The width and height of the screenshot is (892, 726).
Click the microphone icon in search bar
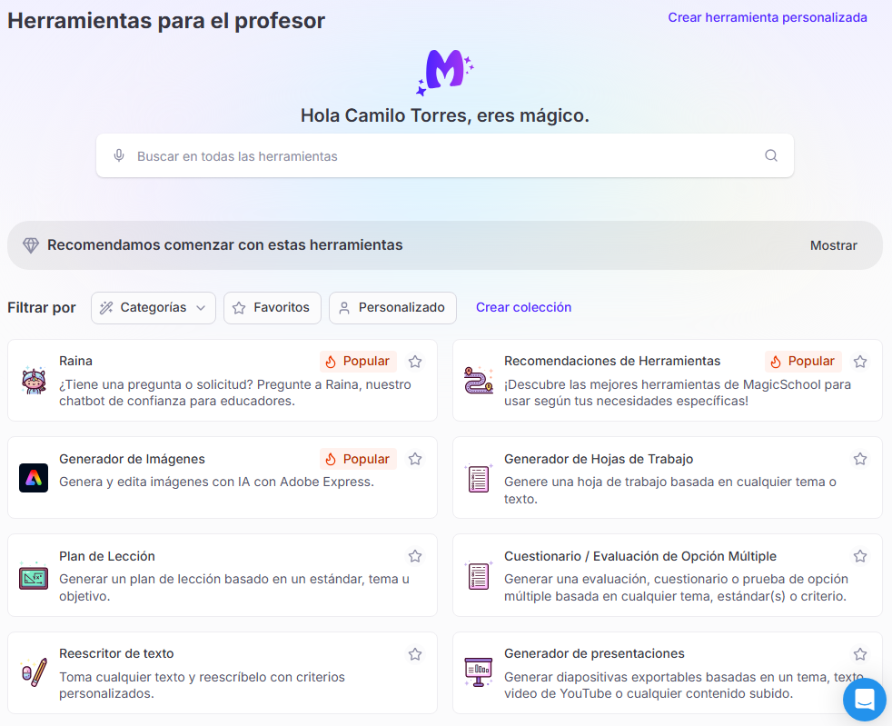coord(119,155)
